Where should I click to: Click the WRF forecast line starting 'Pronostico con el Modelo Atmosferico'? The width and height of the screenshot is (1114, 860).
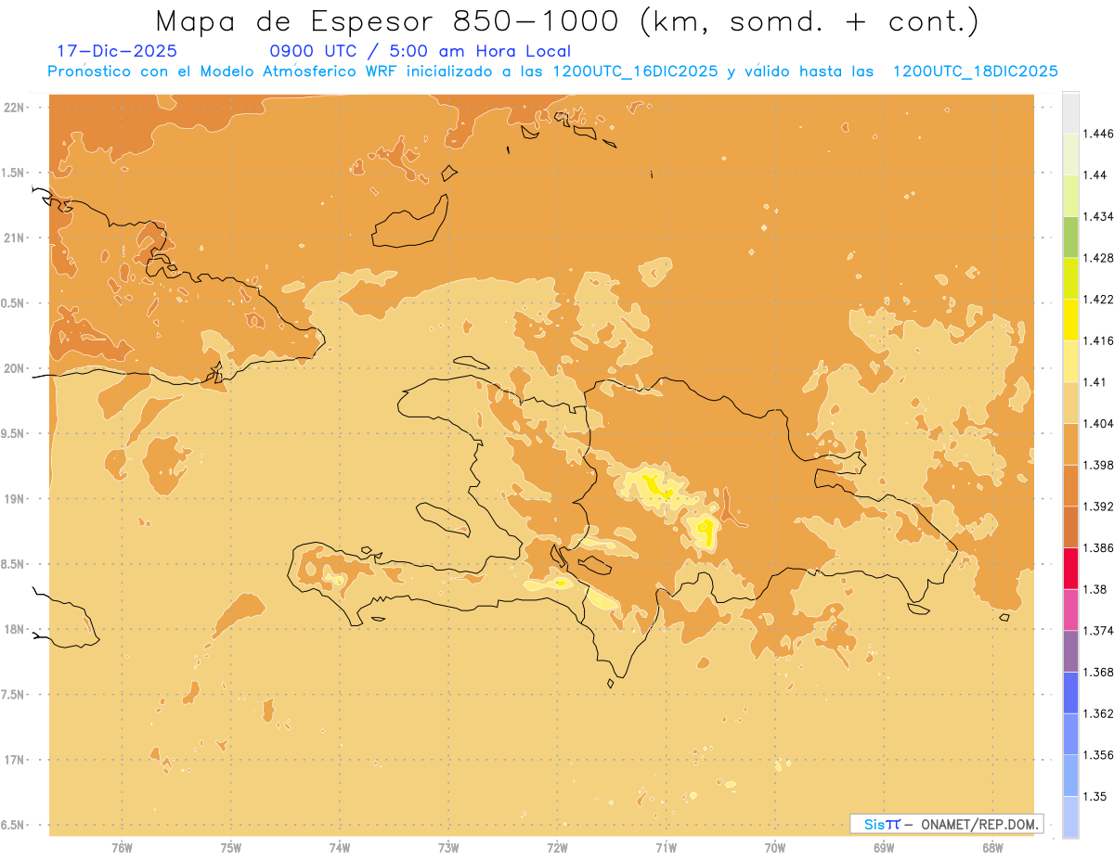(x=552, y=71)
